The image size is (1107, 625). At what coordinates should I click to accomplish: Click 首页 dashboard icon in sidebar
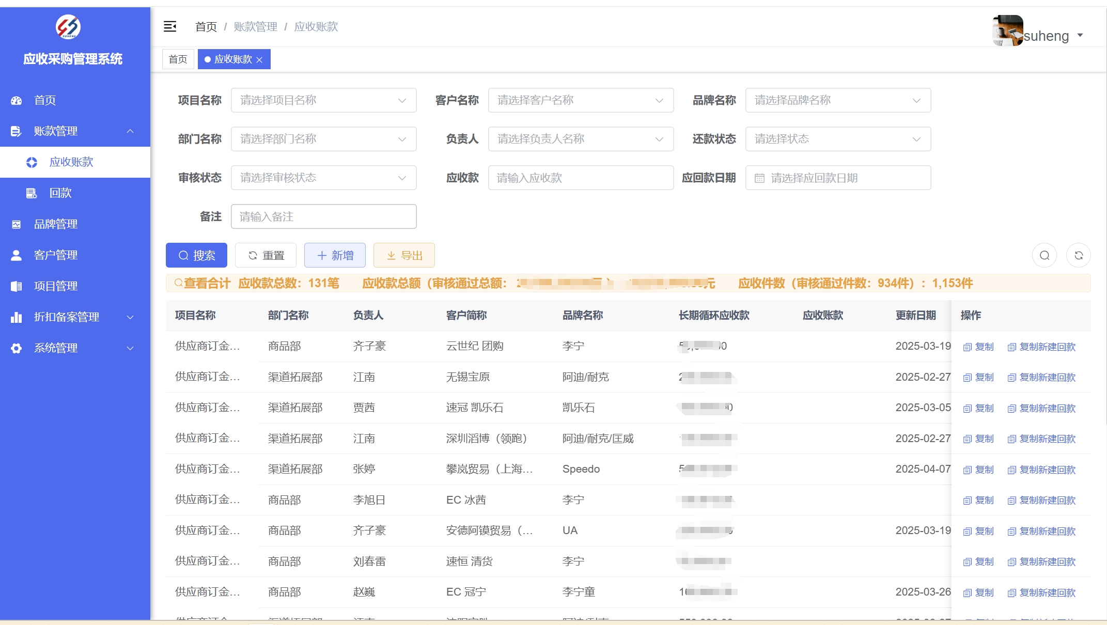click(x=17, y=100)
